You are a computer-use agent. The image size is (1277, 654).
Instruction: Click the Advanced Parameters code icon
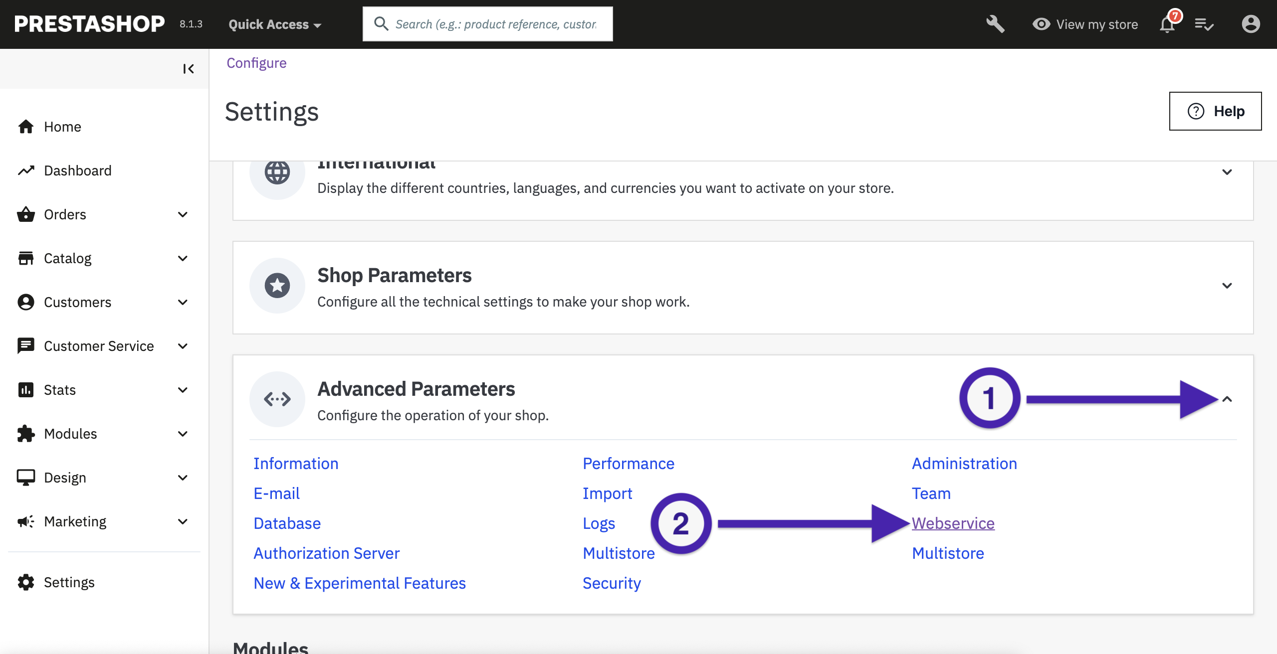pos(277,399)
